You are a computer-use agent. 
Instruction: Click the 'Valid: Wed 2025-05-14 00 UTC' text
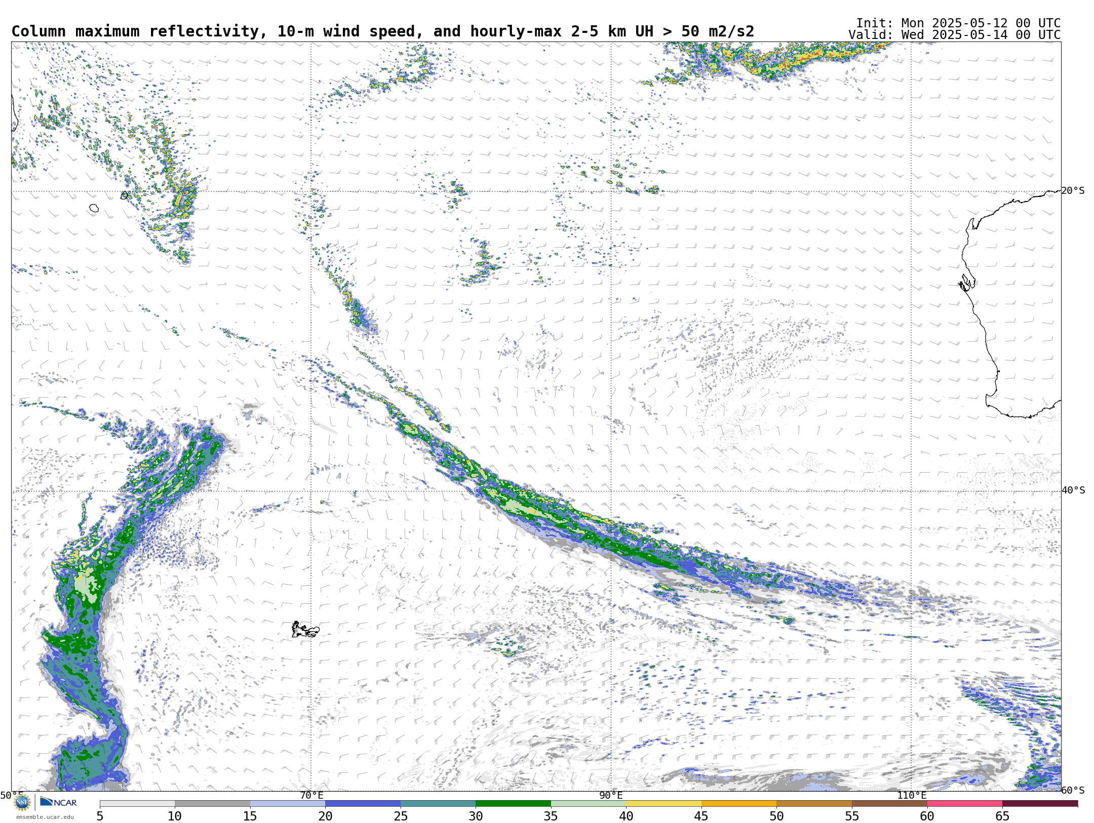coord(954,35)
